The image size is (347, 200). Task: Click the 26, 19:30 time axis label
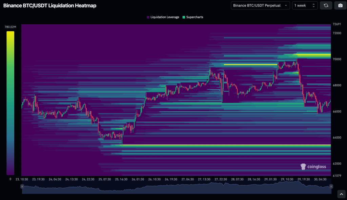(171, 179)
